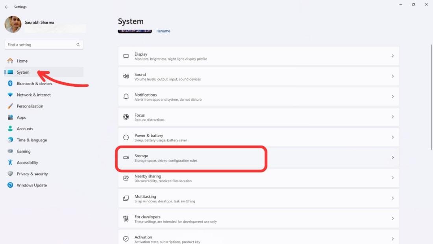Expand the Activation row chevron
The width and height of the screenshot is (433, 244).
392,238
